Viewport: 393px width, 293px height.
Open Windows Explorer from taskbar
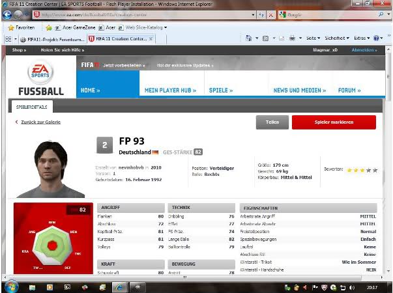pyautogui.click(x=32, y=288)
